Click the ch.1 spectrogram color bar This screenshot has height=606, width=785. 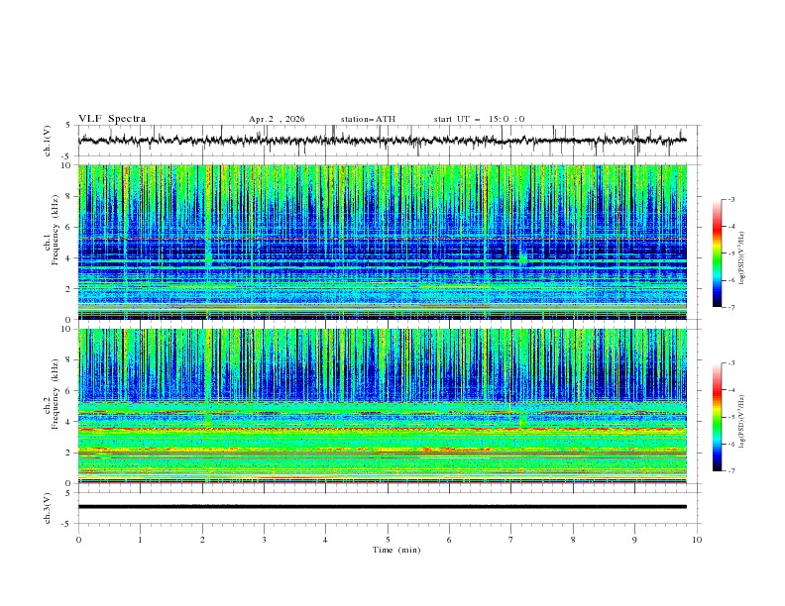(718, 253)
